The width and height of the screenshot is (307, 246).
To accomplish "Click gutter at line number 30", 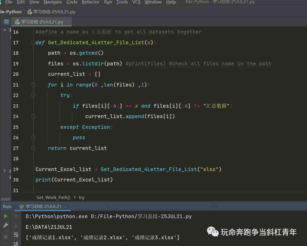I will pos(16,180).
